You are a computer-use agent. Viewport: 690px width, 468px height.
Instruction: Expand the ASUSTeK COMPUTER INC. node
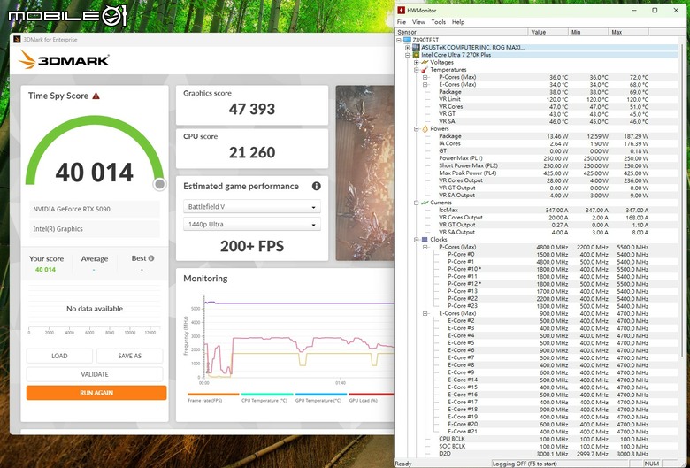(408, 48)
